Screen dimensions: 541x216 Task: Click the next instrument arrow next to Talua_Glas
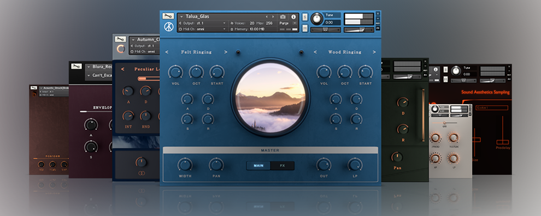273,16
